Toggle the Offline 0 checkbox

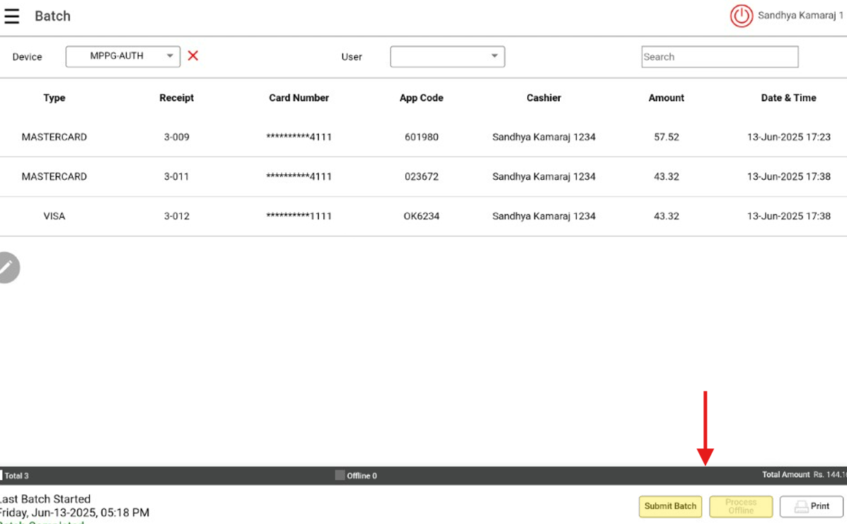point(340,475)
